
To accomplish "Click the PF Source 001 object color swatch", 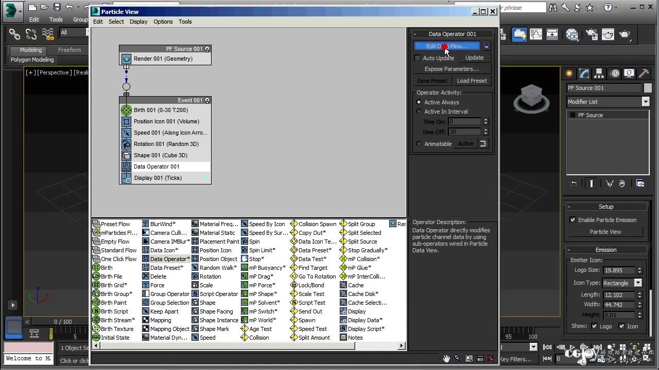I will click(x=648, y=88).
